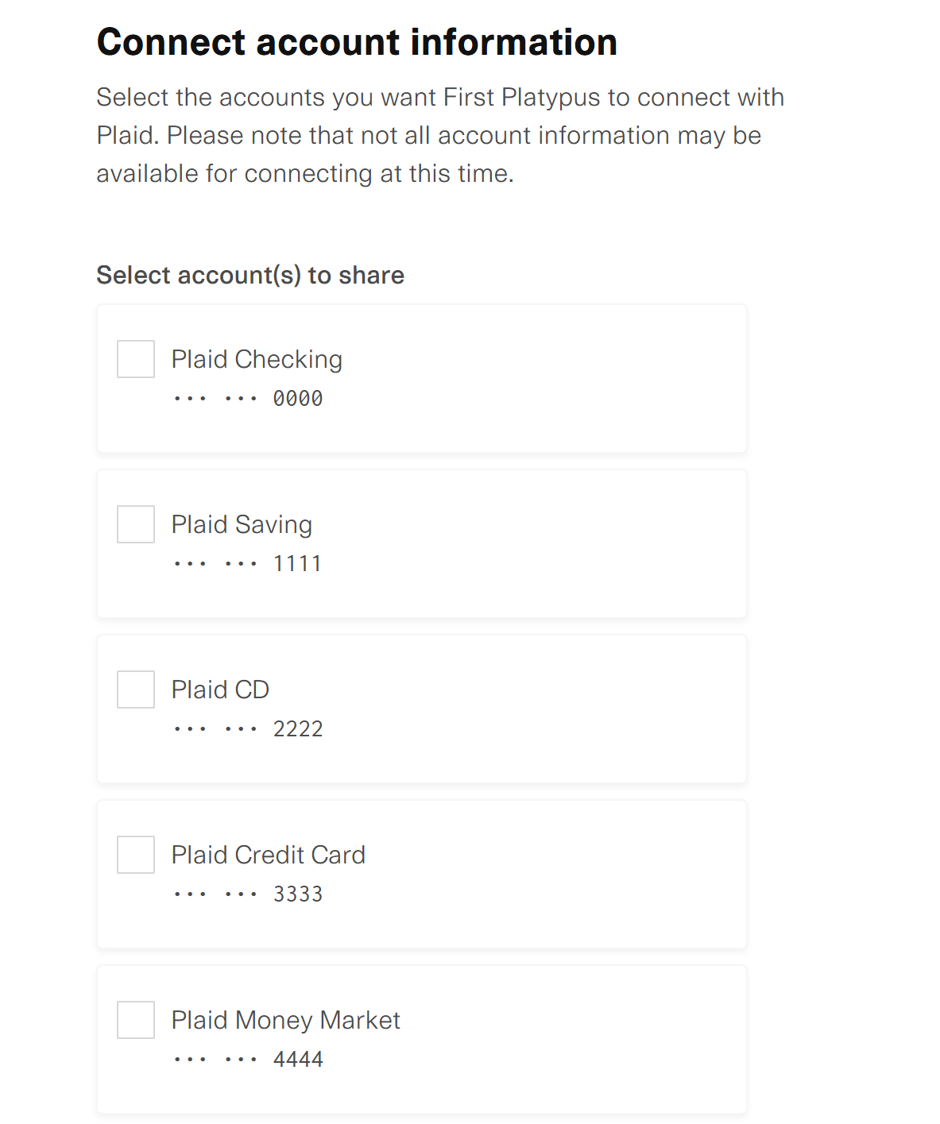Check the Plaid Checking checkbox
Viewport: 940px width, 1124px height.
136,359
